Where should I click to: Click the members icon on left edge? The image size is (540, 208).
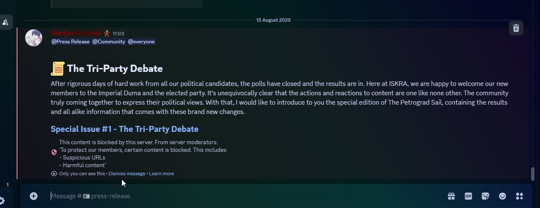tap(6, 22)
